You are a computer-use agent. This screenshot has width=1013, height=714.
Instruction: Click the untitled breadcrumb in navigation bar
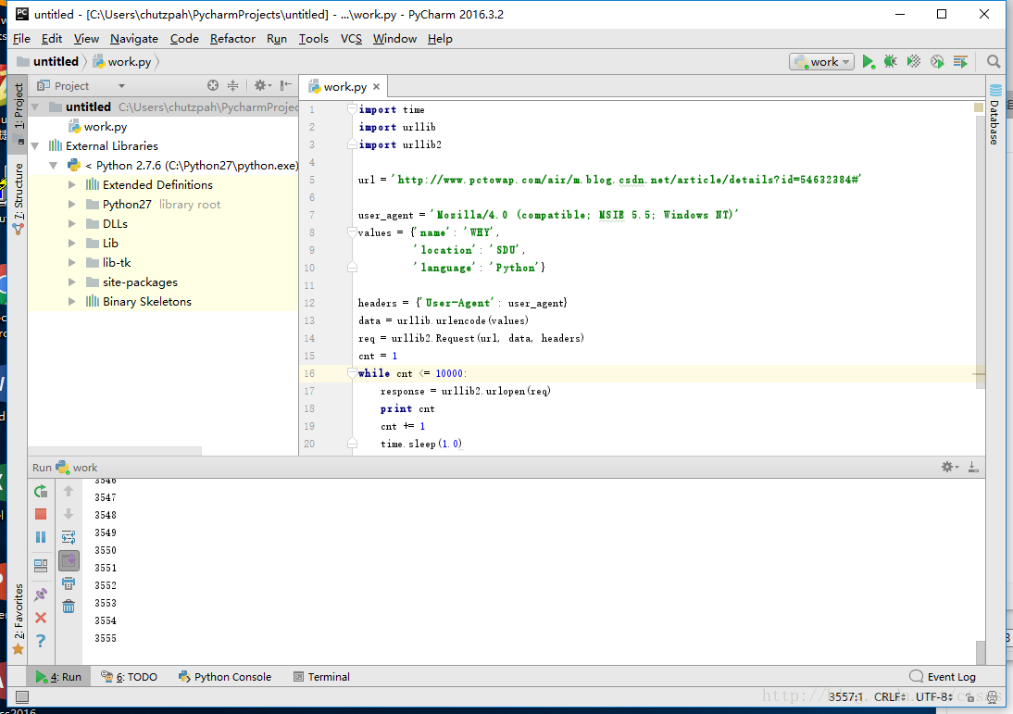pyautogui.click(x=48, y=62)
